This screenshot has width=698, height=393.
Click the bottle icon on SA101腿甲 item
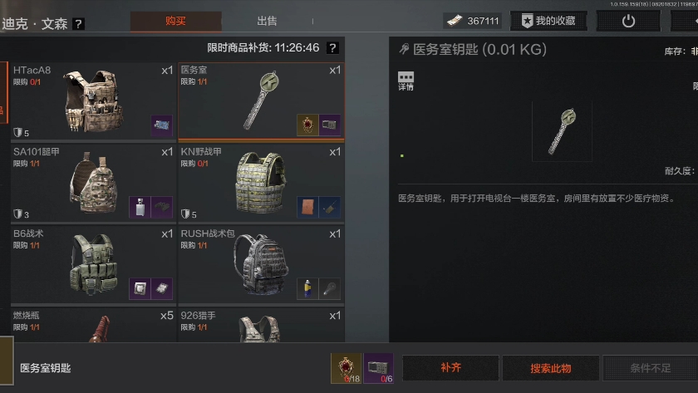coord(140,207)
